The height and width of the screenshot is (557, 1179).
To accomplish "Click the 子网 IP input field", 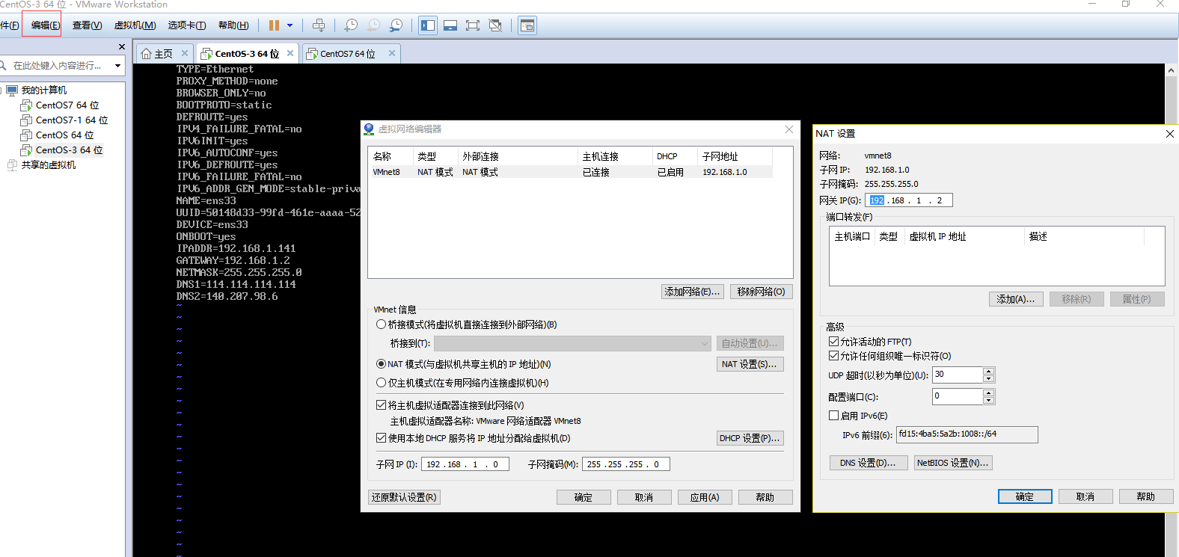I will (465, 464).
